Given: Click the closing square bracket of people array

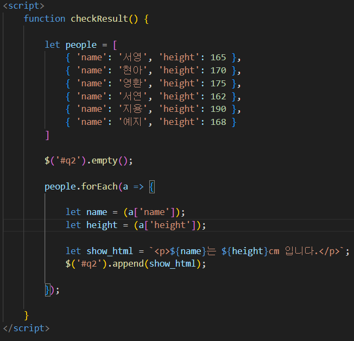Looking at the screenshot, I should point(47,135).
